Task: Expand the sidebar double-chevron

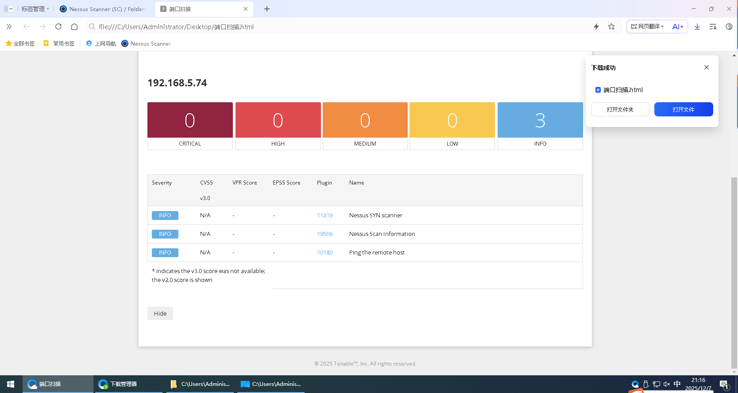Action: [9, 27]
